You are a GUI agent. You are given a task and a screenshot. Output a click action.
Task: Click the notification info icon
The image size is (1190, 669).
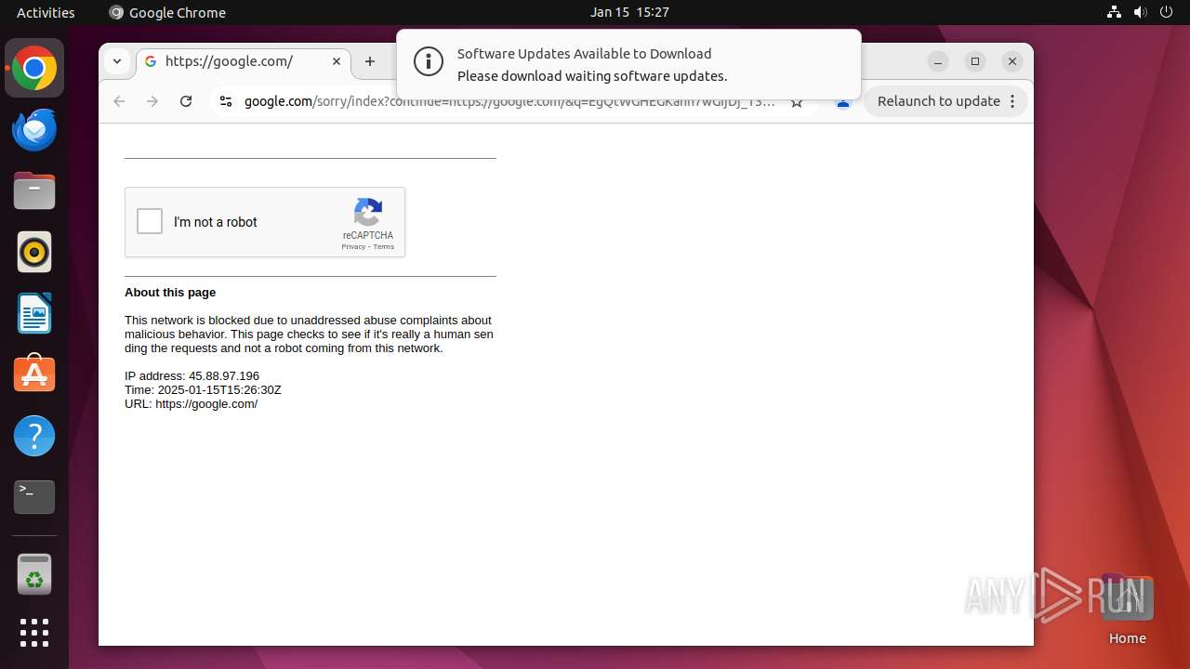pos(429,62)
